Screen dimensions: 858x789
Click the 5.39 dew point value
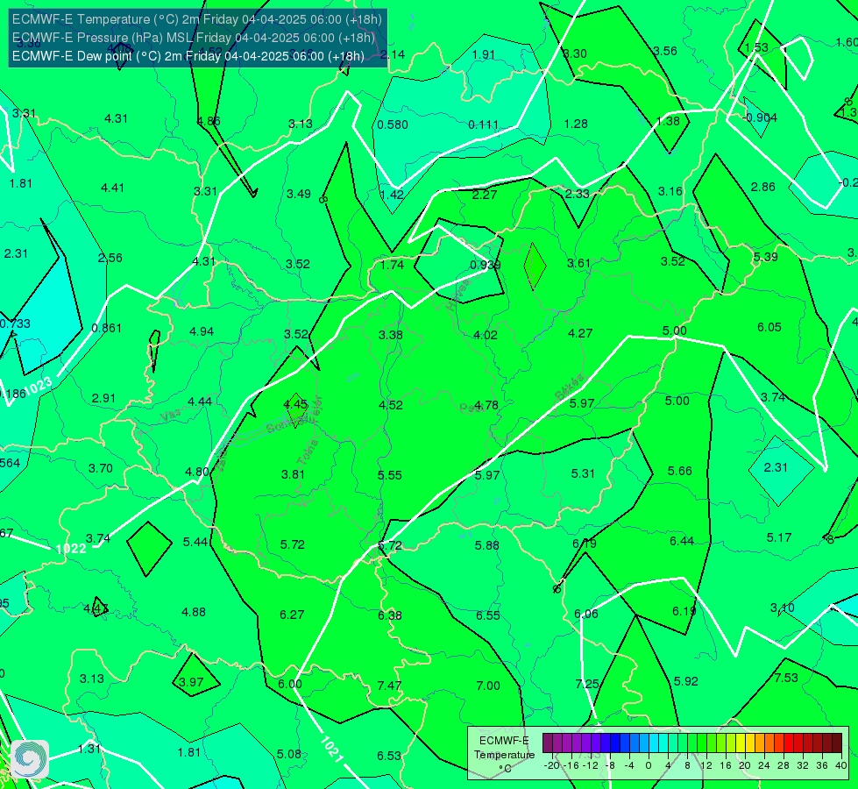point(765,258)
